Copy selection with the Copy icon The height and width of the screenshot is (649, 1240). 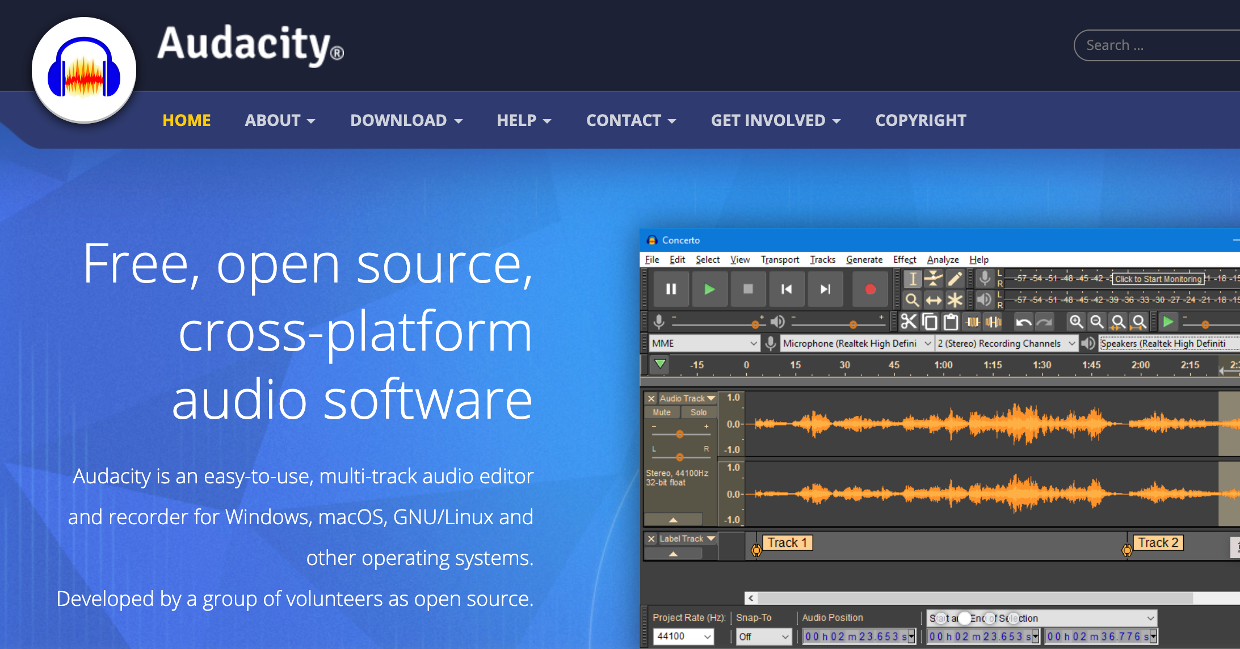click(930, 322)
